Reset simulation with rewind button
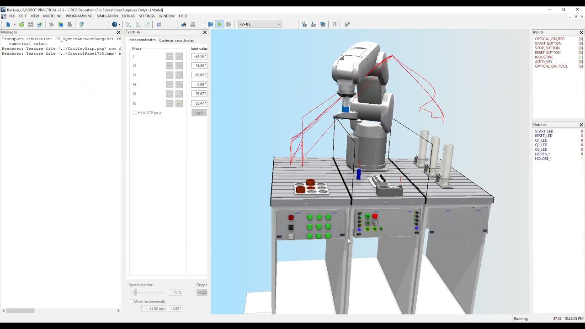The height and width of the screenshot is (329, 585). [210, 24]
